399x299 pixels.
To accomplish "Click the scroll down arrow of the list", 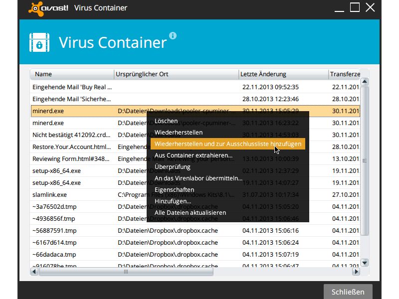I will click(365, 263).
